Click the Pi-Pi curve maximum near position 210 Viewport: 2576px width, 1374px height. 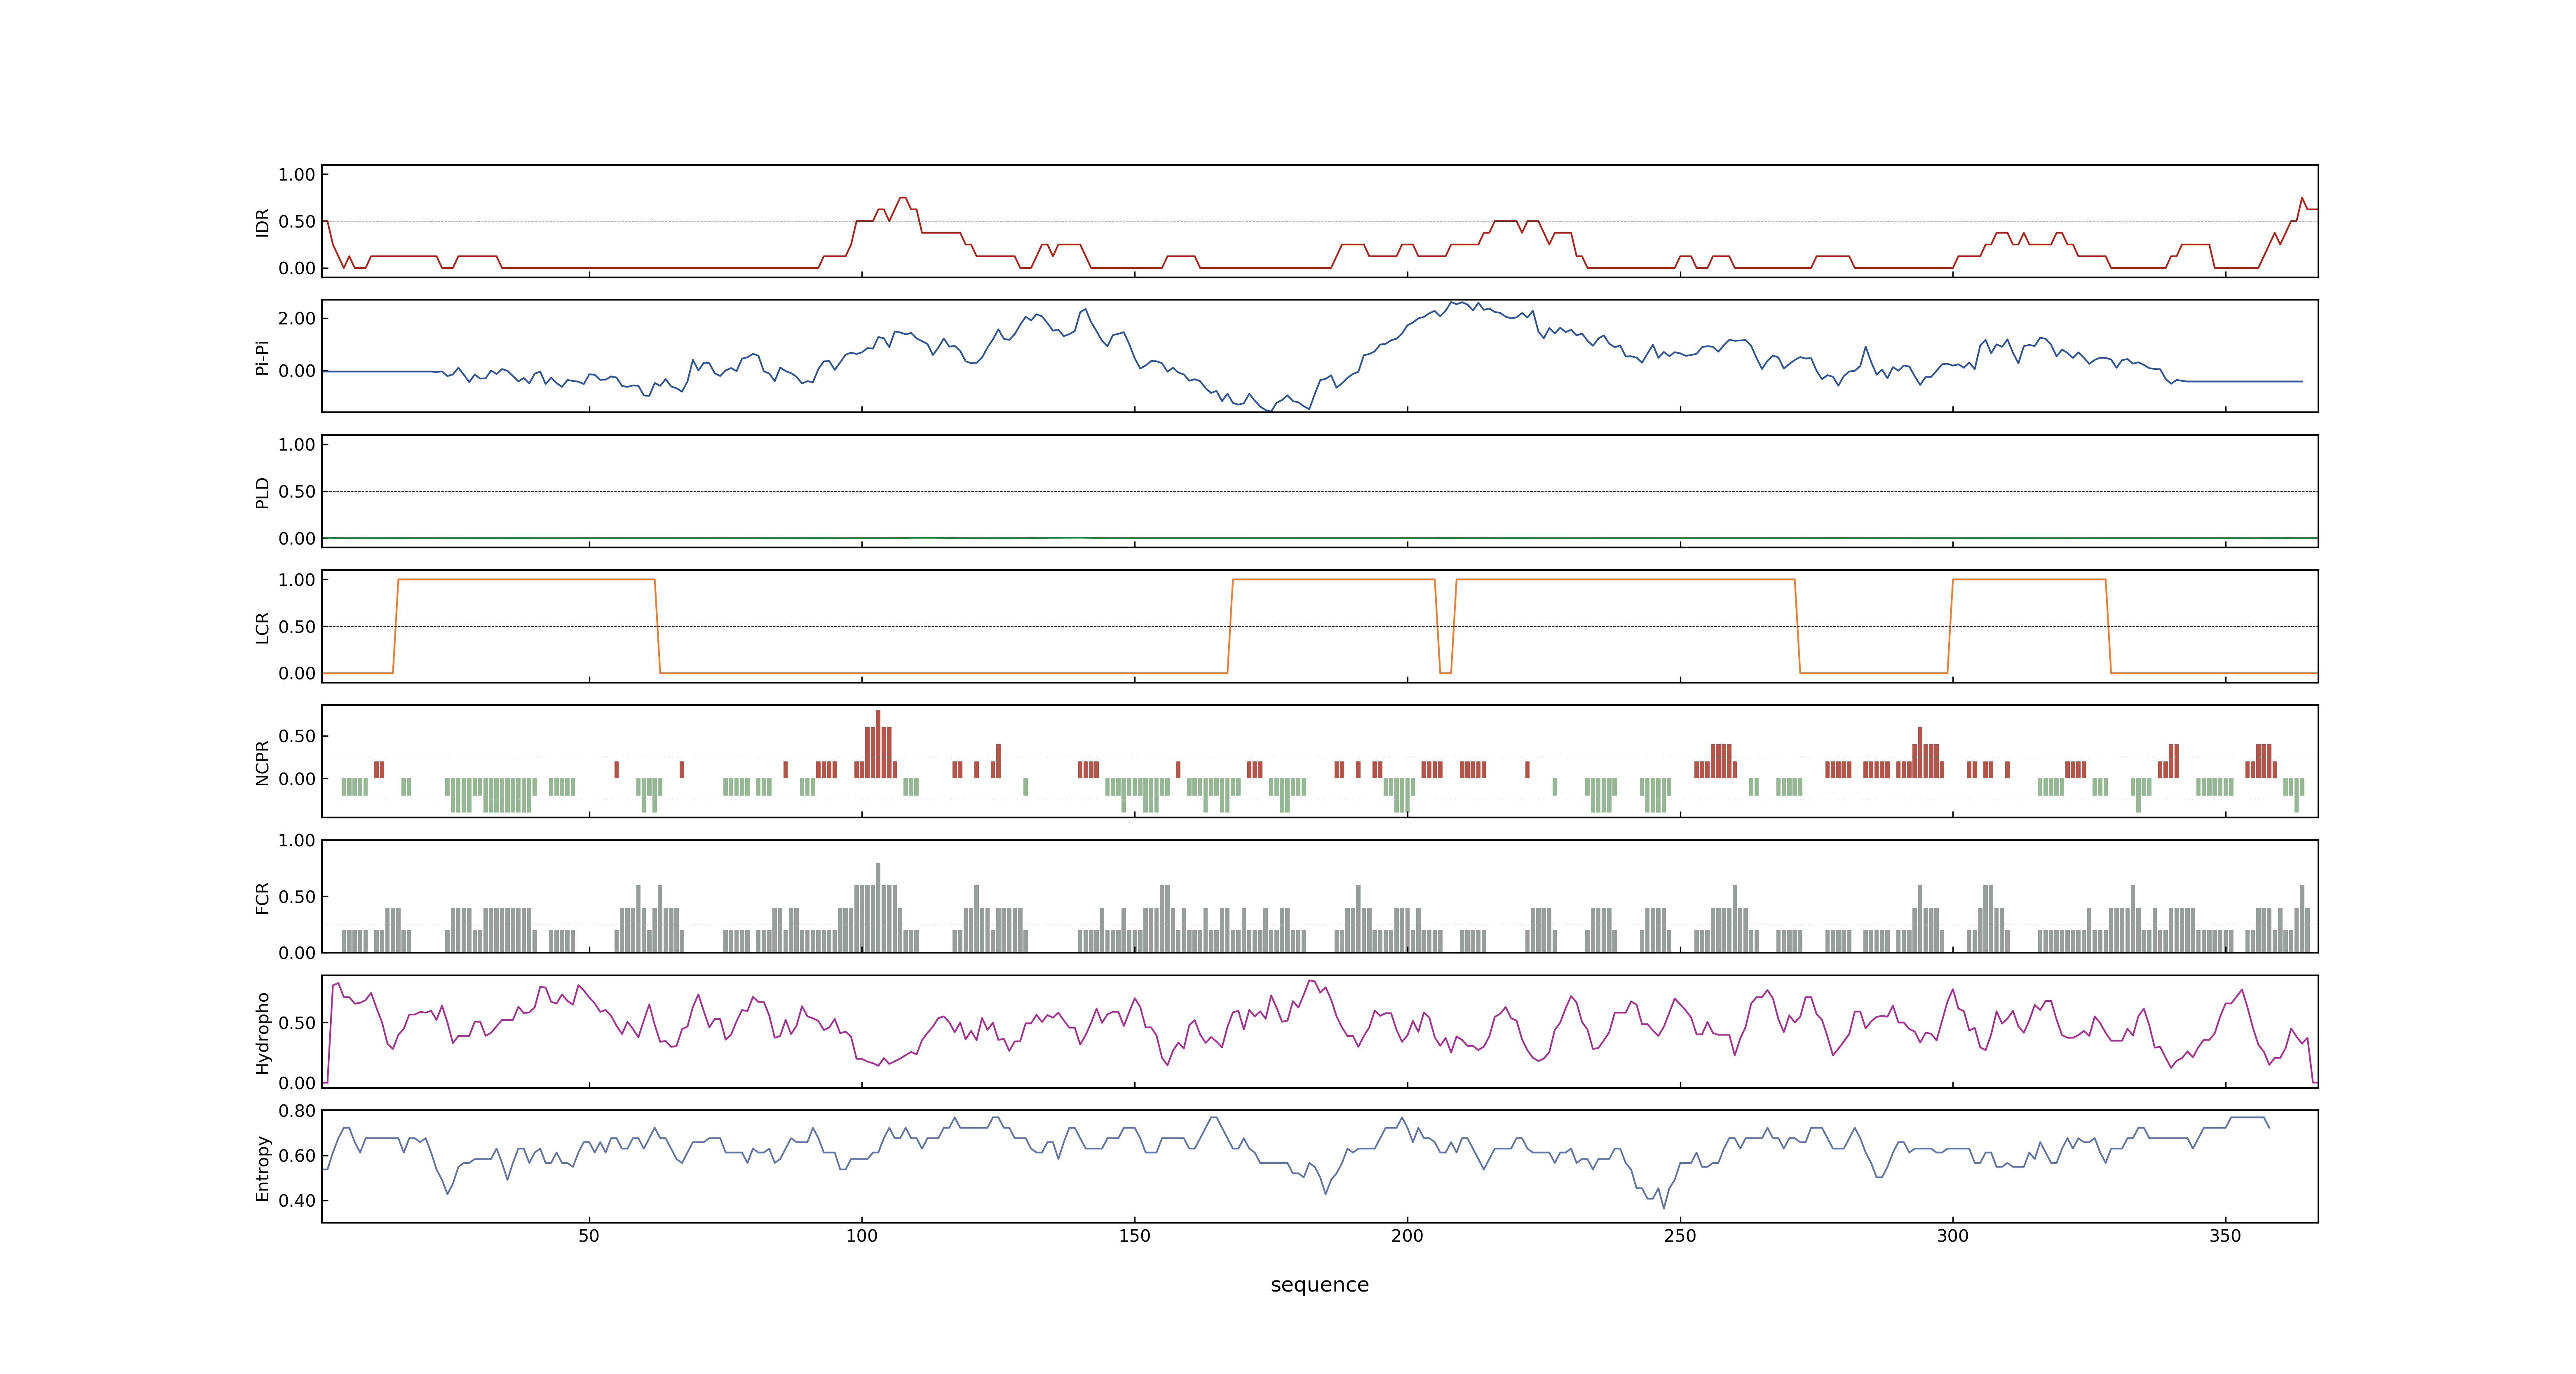[1461, 303]
